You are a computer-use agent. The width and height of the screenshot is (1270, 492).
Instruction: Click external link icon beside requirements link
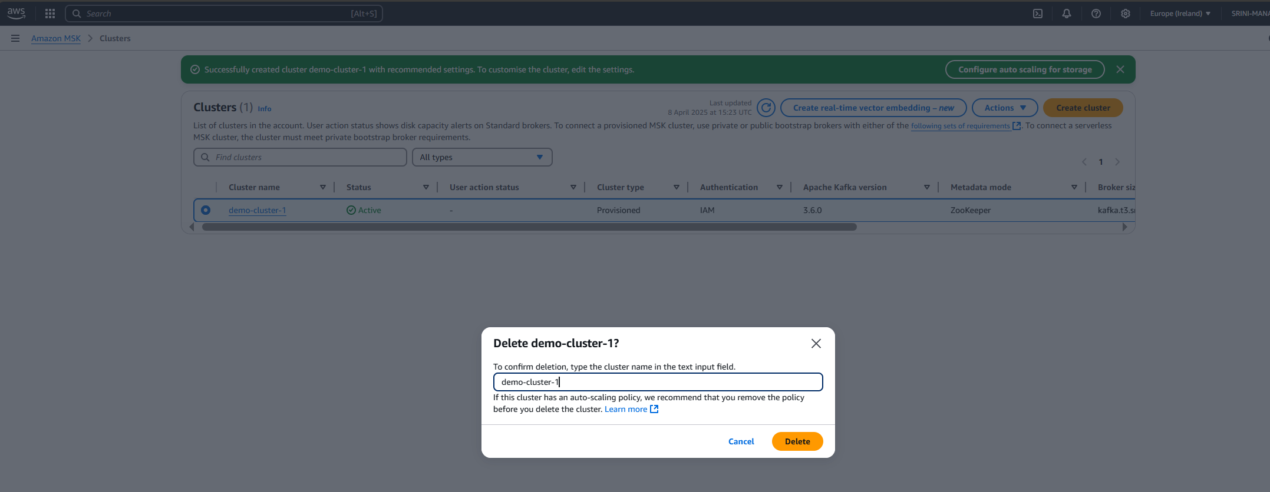pos(1017,126)
